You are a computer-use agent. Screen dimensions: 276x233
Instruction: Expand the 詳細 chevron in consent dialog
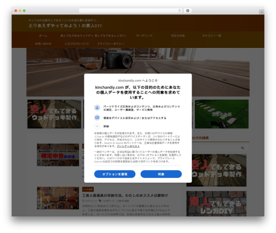click(97, 126)
